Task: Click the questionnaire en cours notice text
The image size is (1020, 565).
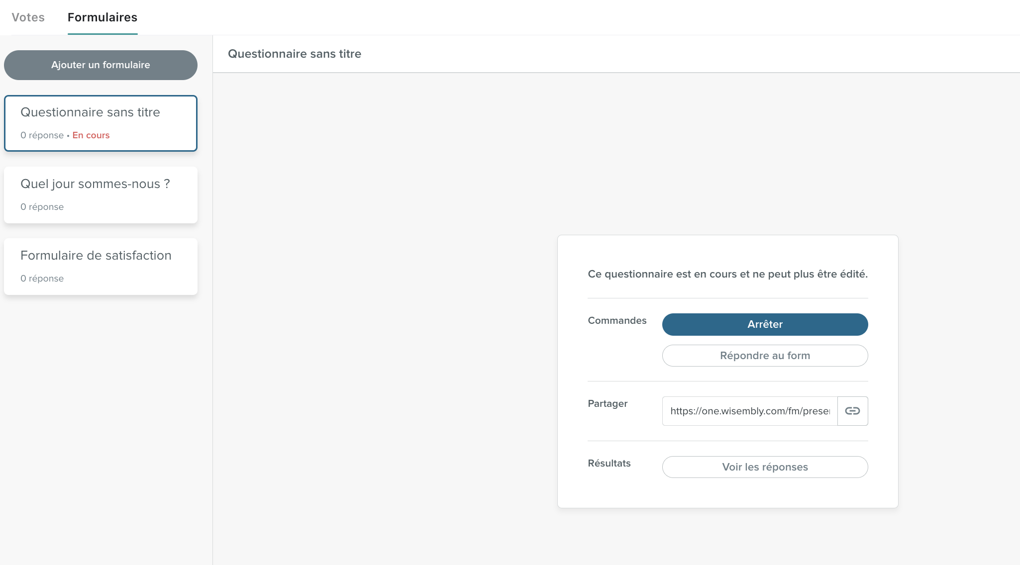Action: [x=727, y=274]
